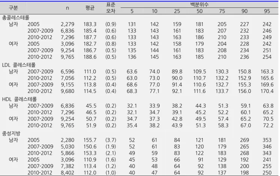Viewport: 280px width, 176px height.
Task: Select the HDL percentile value 70.5
Action: [x=268, y=119]
